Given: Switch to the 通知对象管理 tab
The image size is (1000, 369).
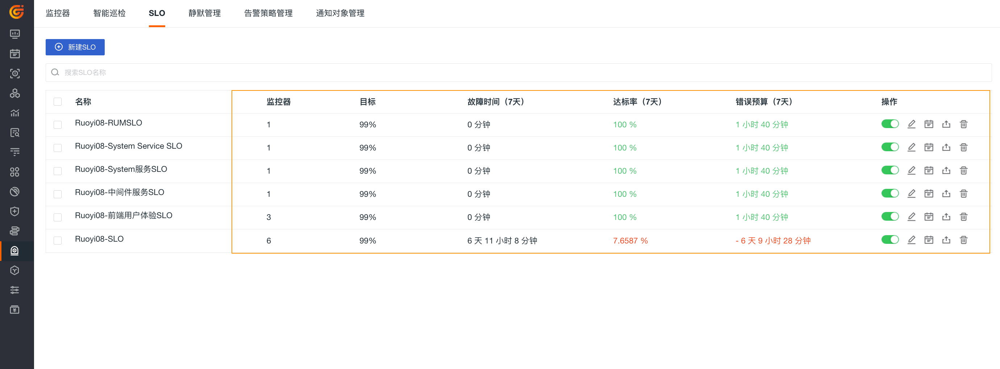Looking at the screenshot, I should click(340, 13).
